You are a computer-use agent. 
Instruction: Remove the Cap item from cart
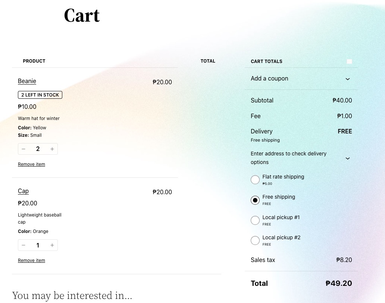(31, 260)
